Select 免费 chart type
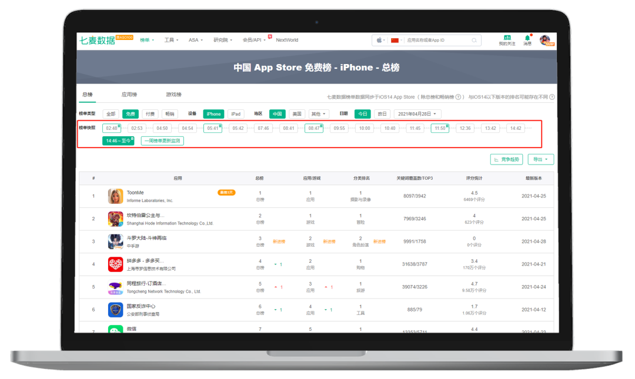635x379 pixels. [131, 114]
